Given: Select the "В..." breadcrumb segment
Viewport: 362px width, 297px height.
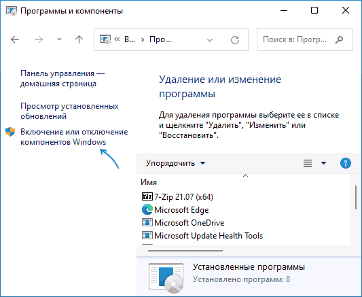Looking at the screenshot, I should pyautogui.click(x=130, y=39).
